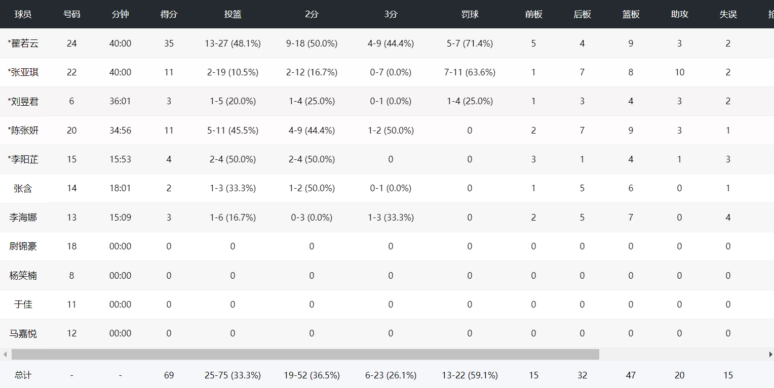Click the 得分 column header
This screenshot has width=774, height=388.
[x=169, y=14]
